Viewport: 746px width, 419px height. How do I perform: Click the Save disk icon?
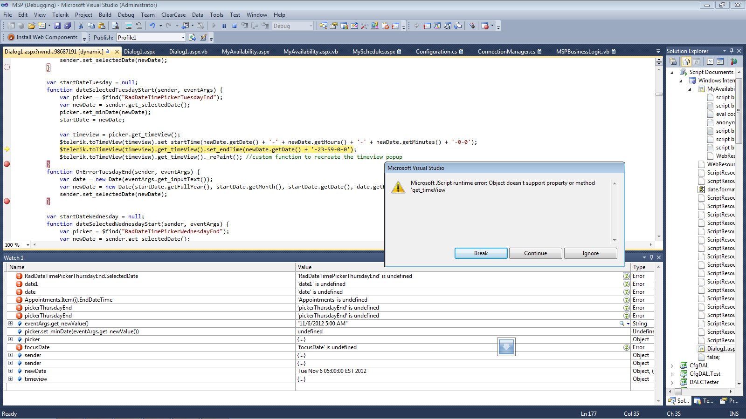coord(57,26)
